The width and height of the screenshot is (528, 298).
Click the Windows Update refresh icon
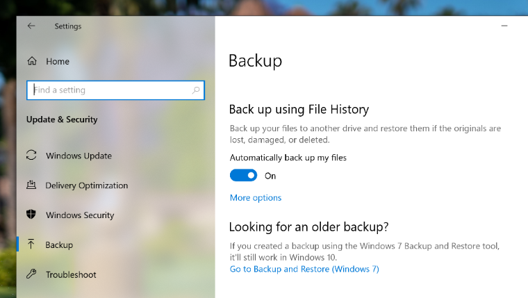[31, 155]
